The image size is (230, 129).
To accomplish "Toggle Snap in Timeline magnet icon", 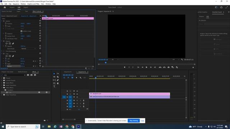I will [68, 78].
